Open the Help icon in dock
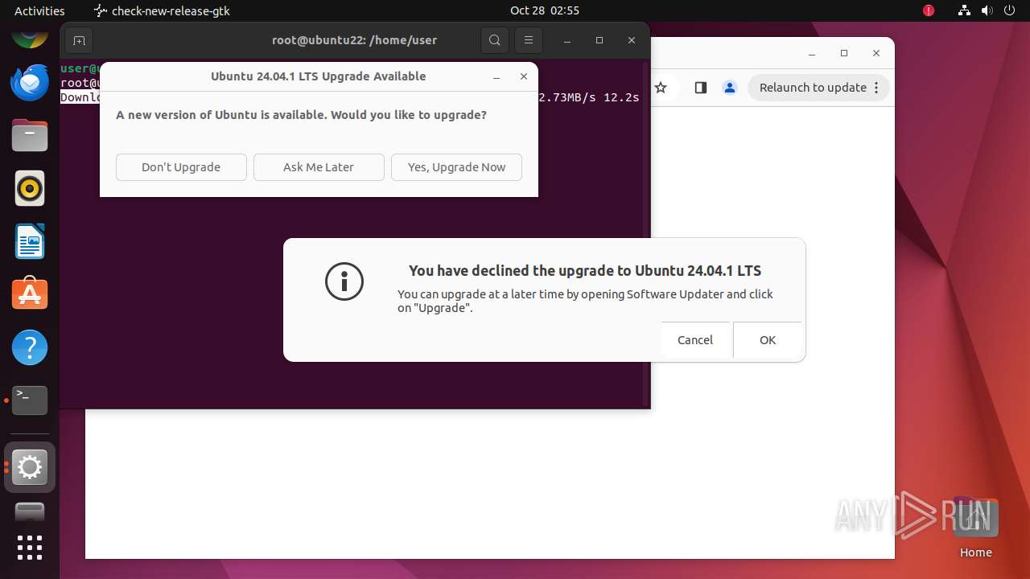 [30, 347]
